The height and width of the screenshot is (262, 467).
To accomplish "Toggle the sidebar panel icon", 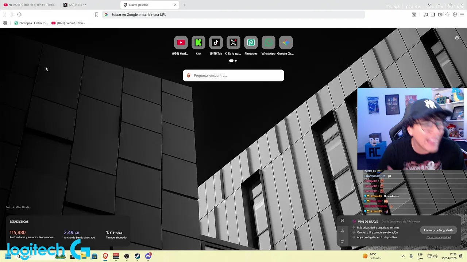I will [433, 15].
